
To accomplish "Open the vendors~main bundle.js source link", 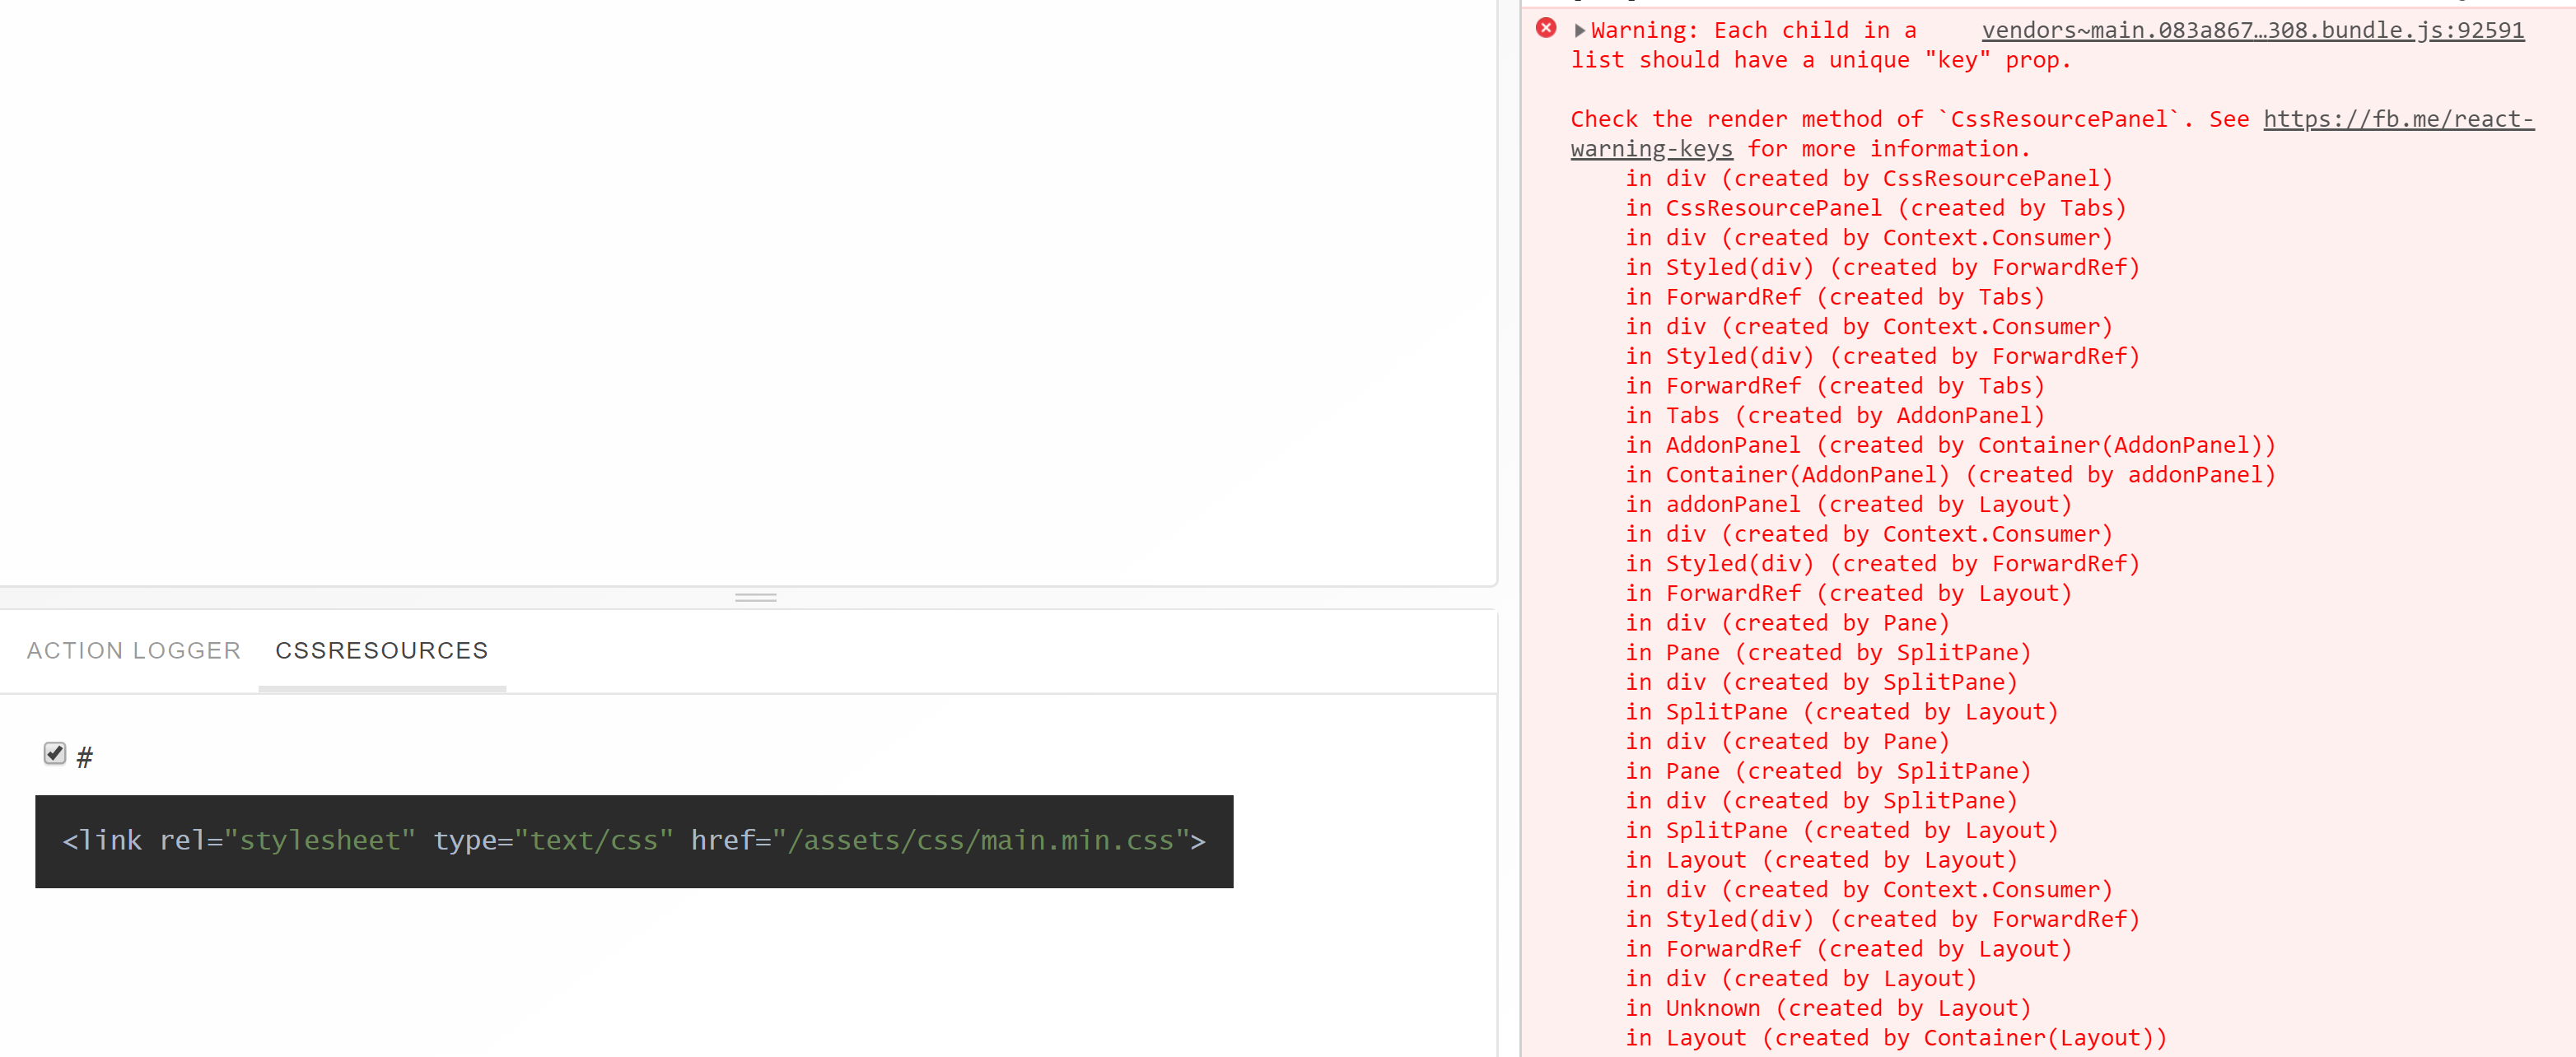I will 2253,31.
